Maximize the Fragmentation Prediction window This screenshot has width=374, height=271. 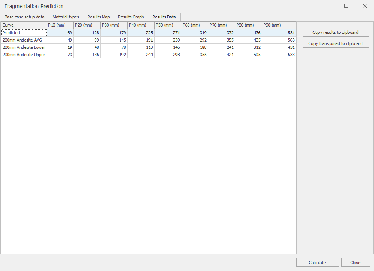346,6
